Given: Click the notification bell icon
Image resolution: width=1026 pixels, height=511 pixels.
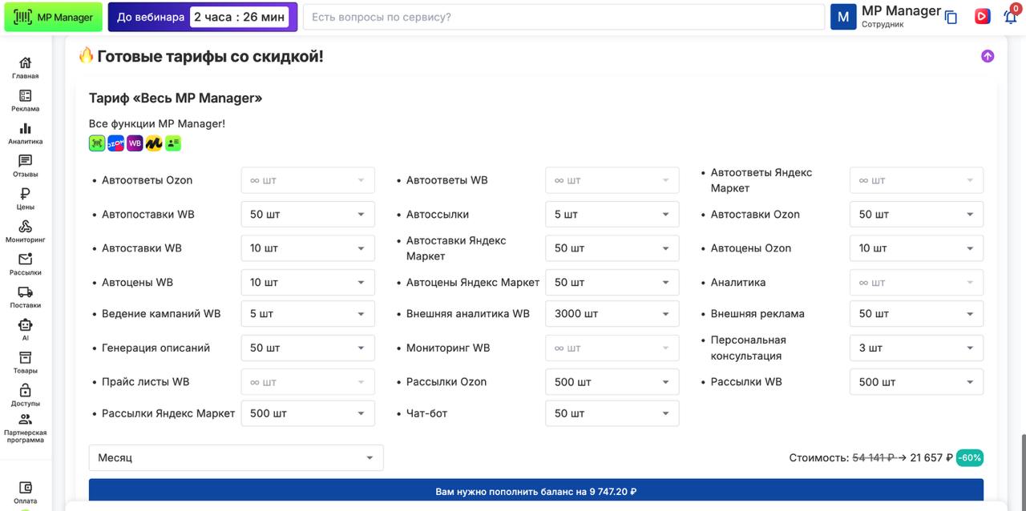Looking at the screenshot, I should [x=1011, y=17].
